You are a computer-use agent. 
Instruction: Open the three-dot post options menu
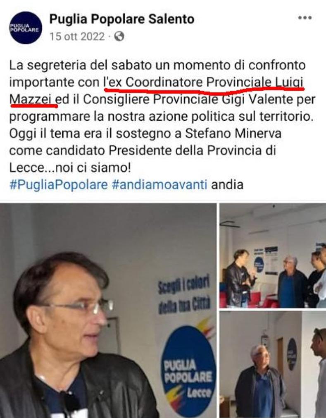[x=305, y=18]
